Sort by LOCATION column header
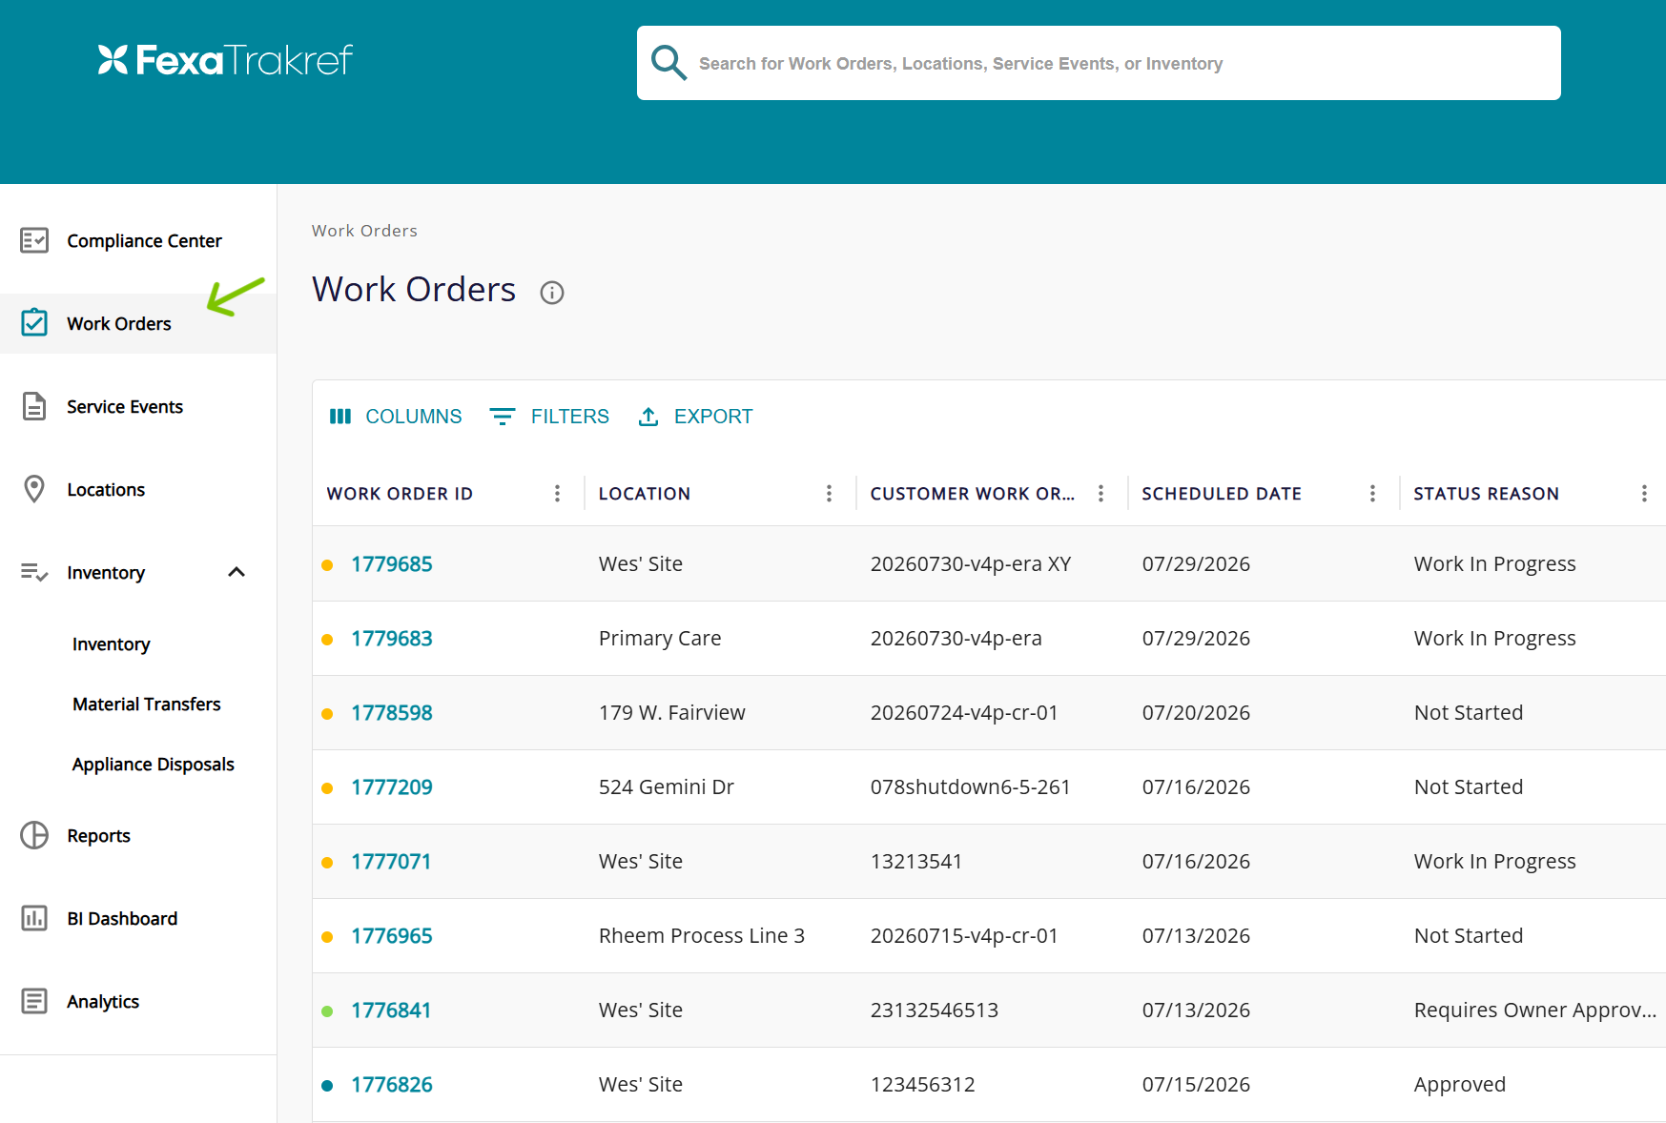Image resolution: width=1666 pixels, height=1123 pixels. (645, 494)
